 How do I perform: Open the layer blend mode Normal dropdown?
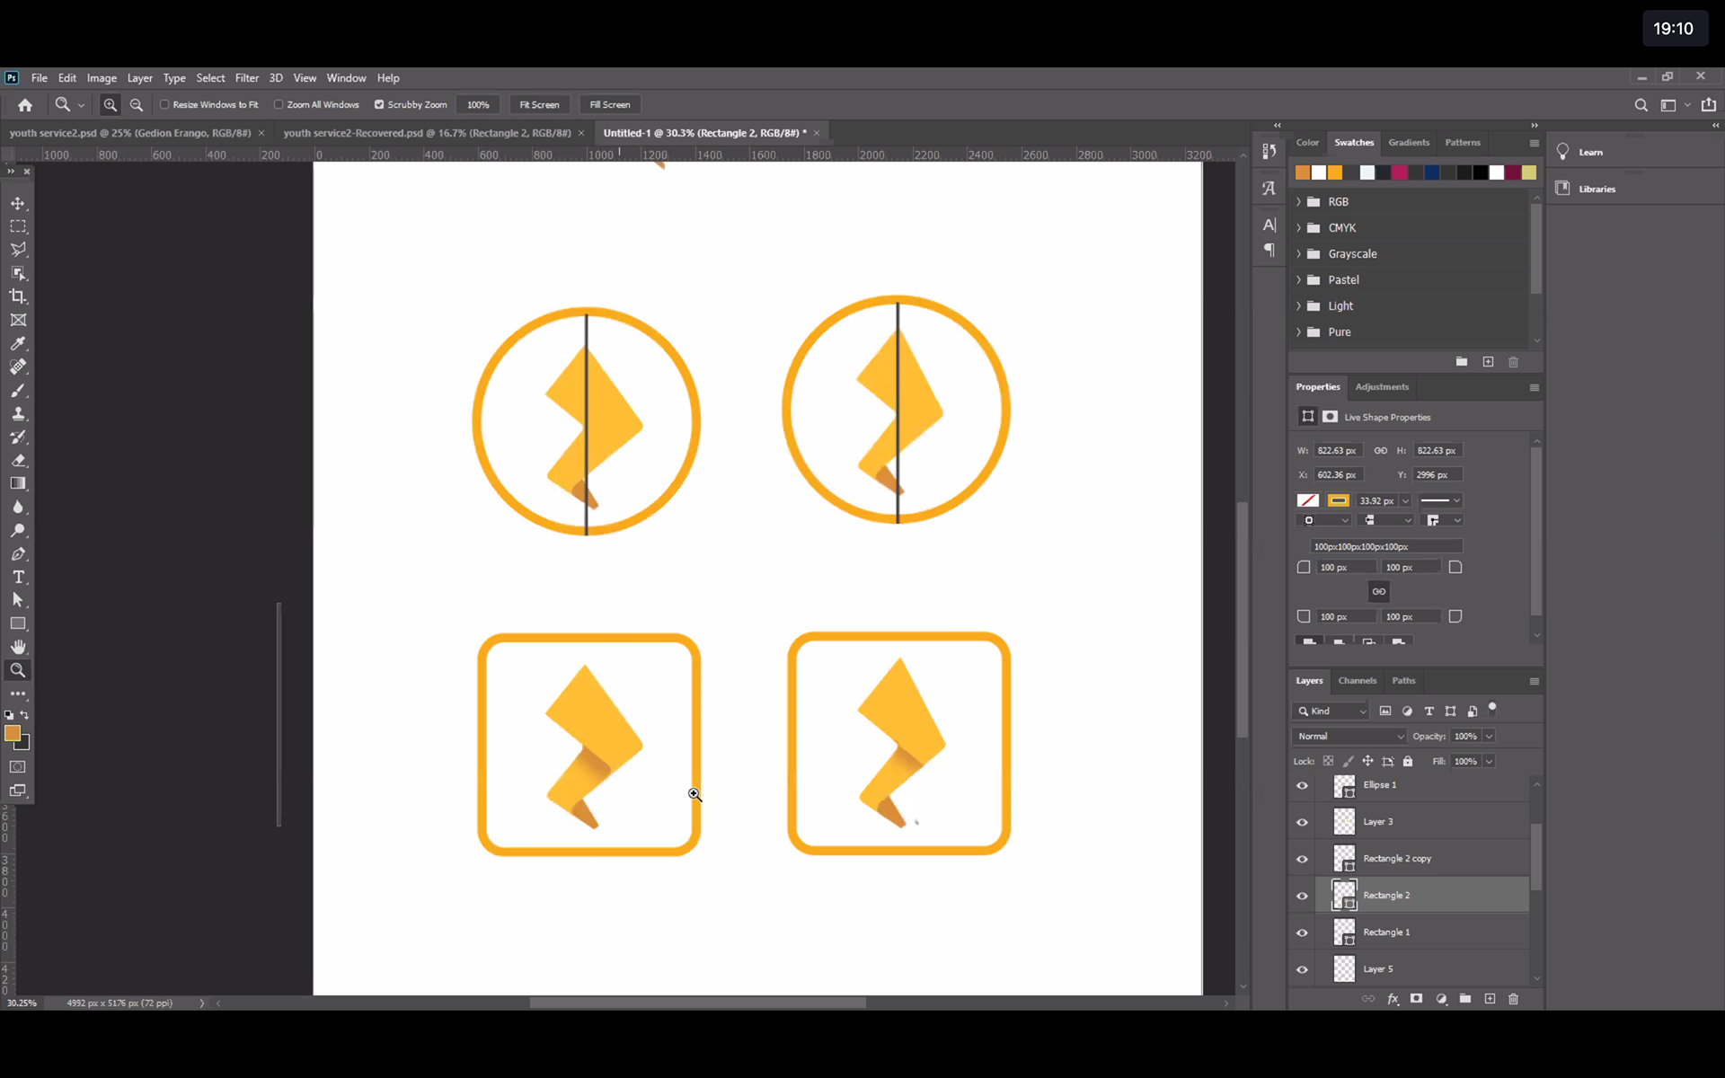coord(1349,736)
